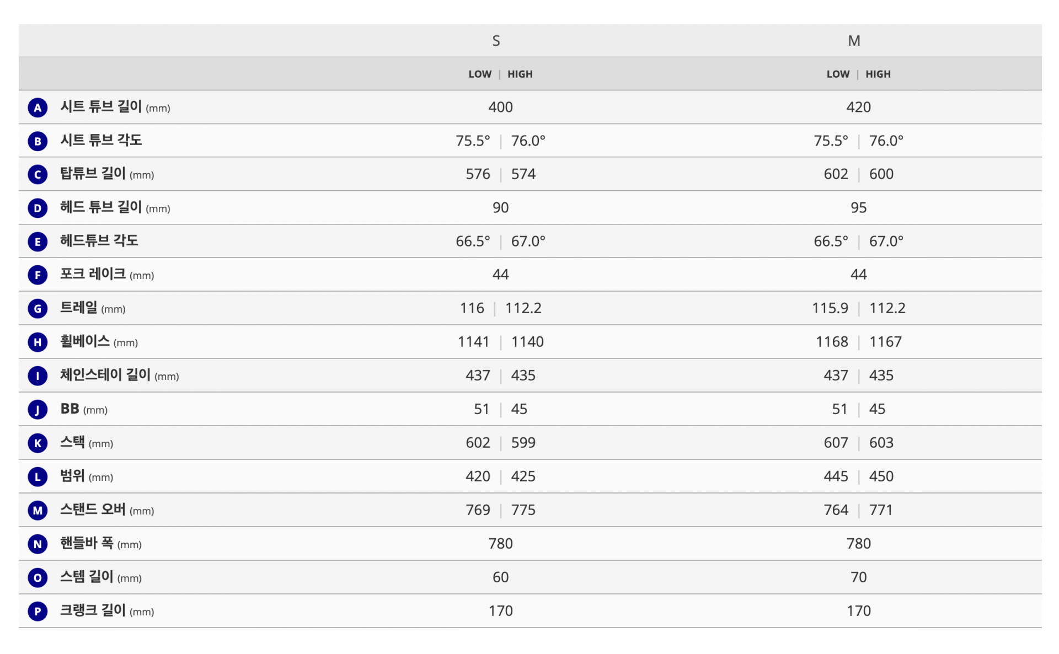Click the HIGH label under size M

pyautogui.click(x=878, y=74)
